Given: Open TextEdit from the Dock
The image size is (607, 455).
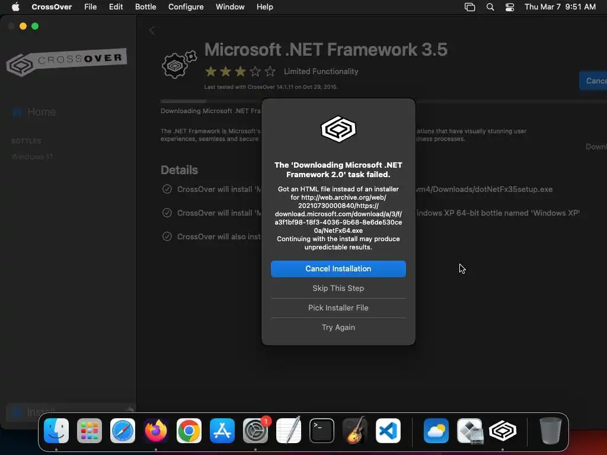Looking at the screenshot, I should 289,431.
